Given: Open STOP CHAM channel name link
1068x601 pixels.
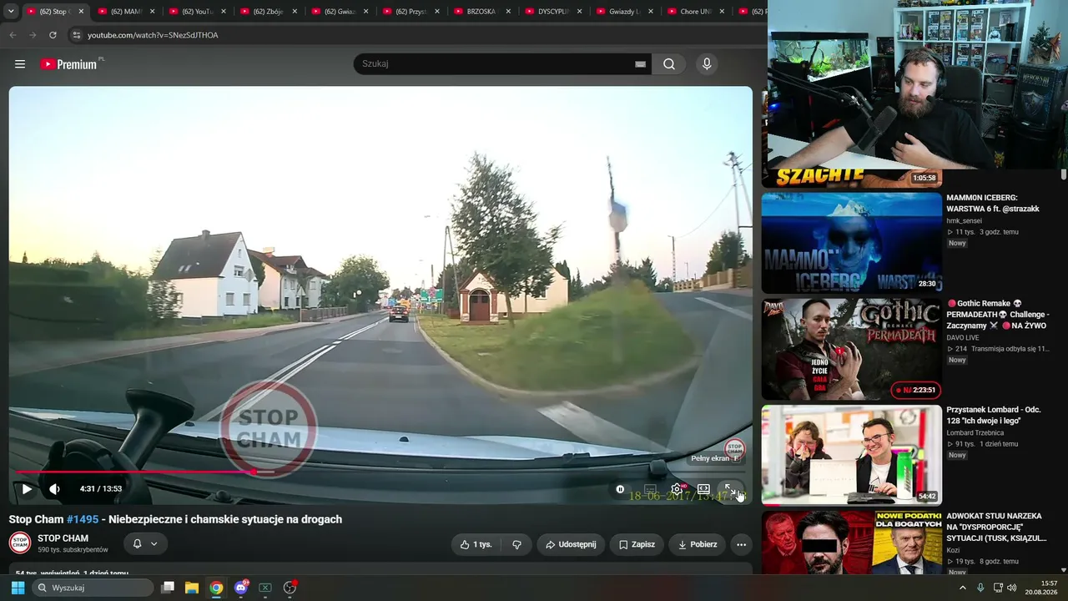Looking at the screenshot, I should tap(63, 538).
